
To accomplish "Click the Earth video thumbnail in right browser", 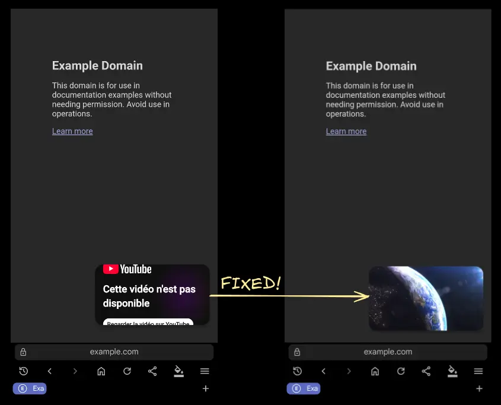I will 426,298.
